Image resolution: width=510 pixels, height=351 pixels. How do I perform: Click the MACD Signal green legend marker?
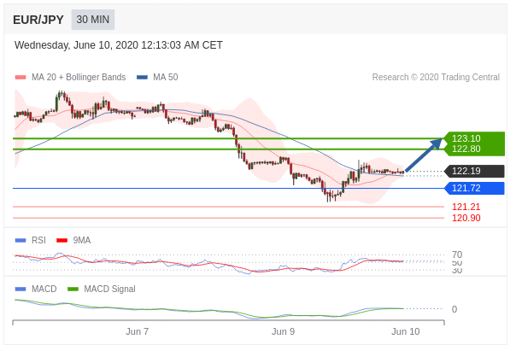click(x=73, y=289)
